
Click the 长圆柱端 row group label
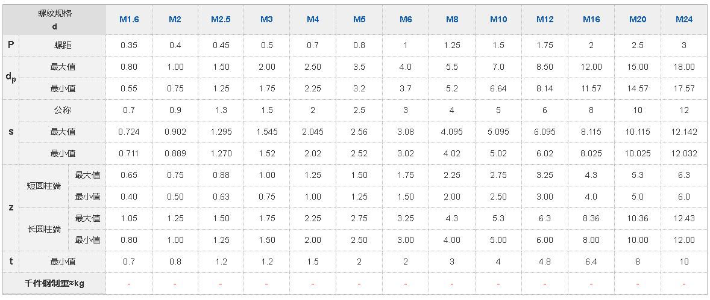tap(44, 229)
